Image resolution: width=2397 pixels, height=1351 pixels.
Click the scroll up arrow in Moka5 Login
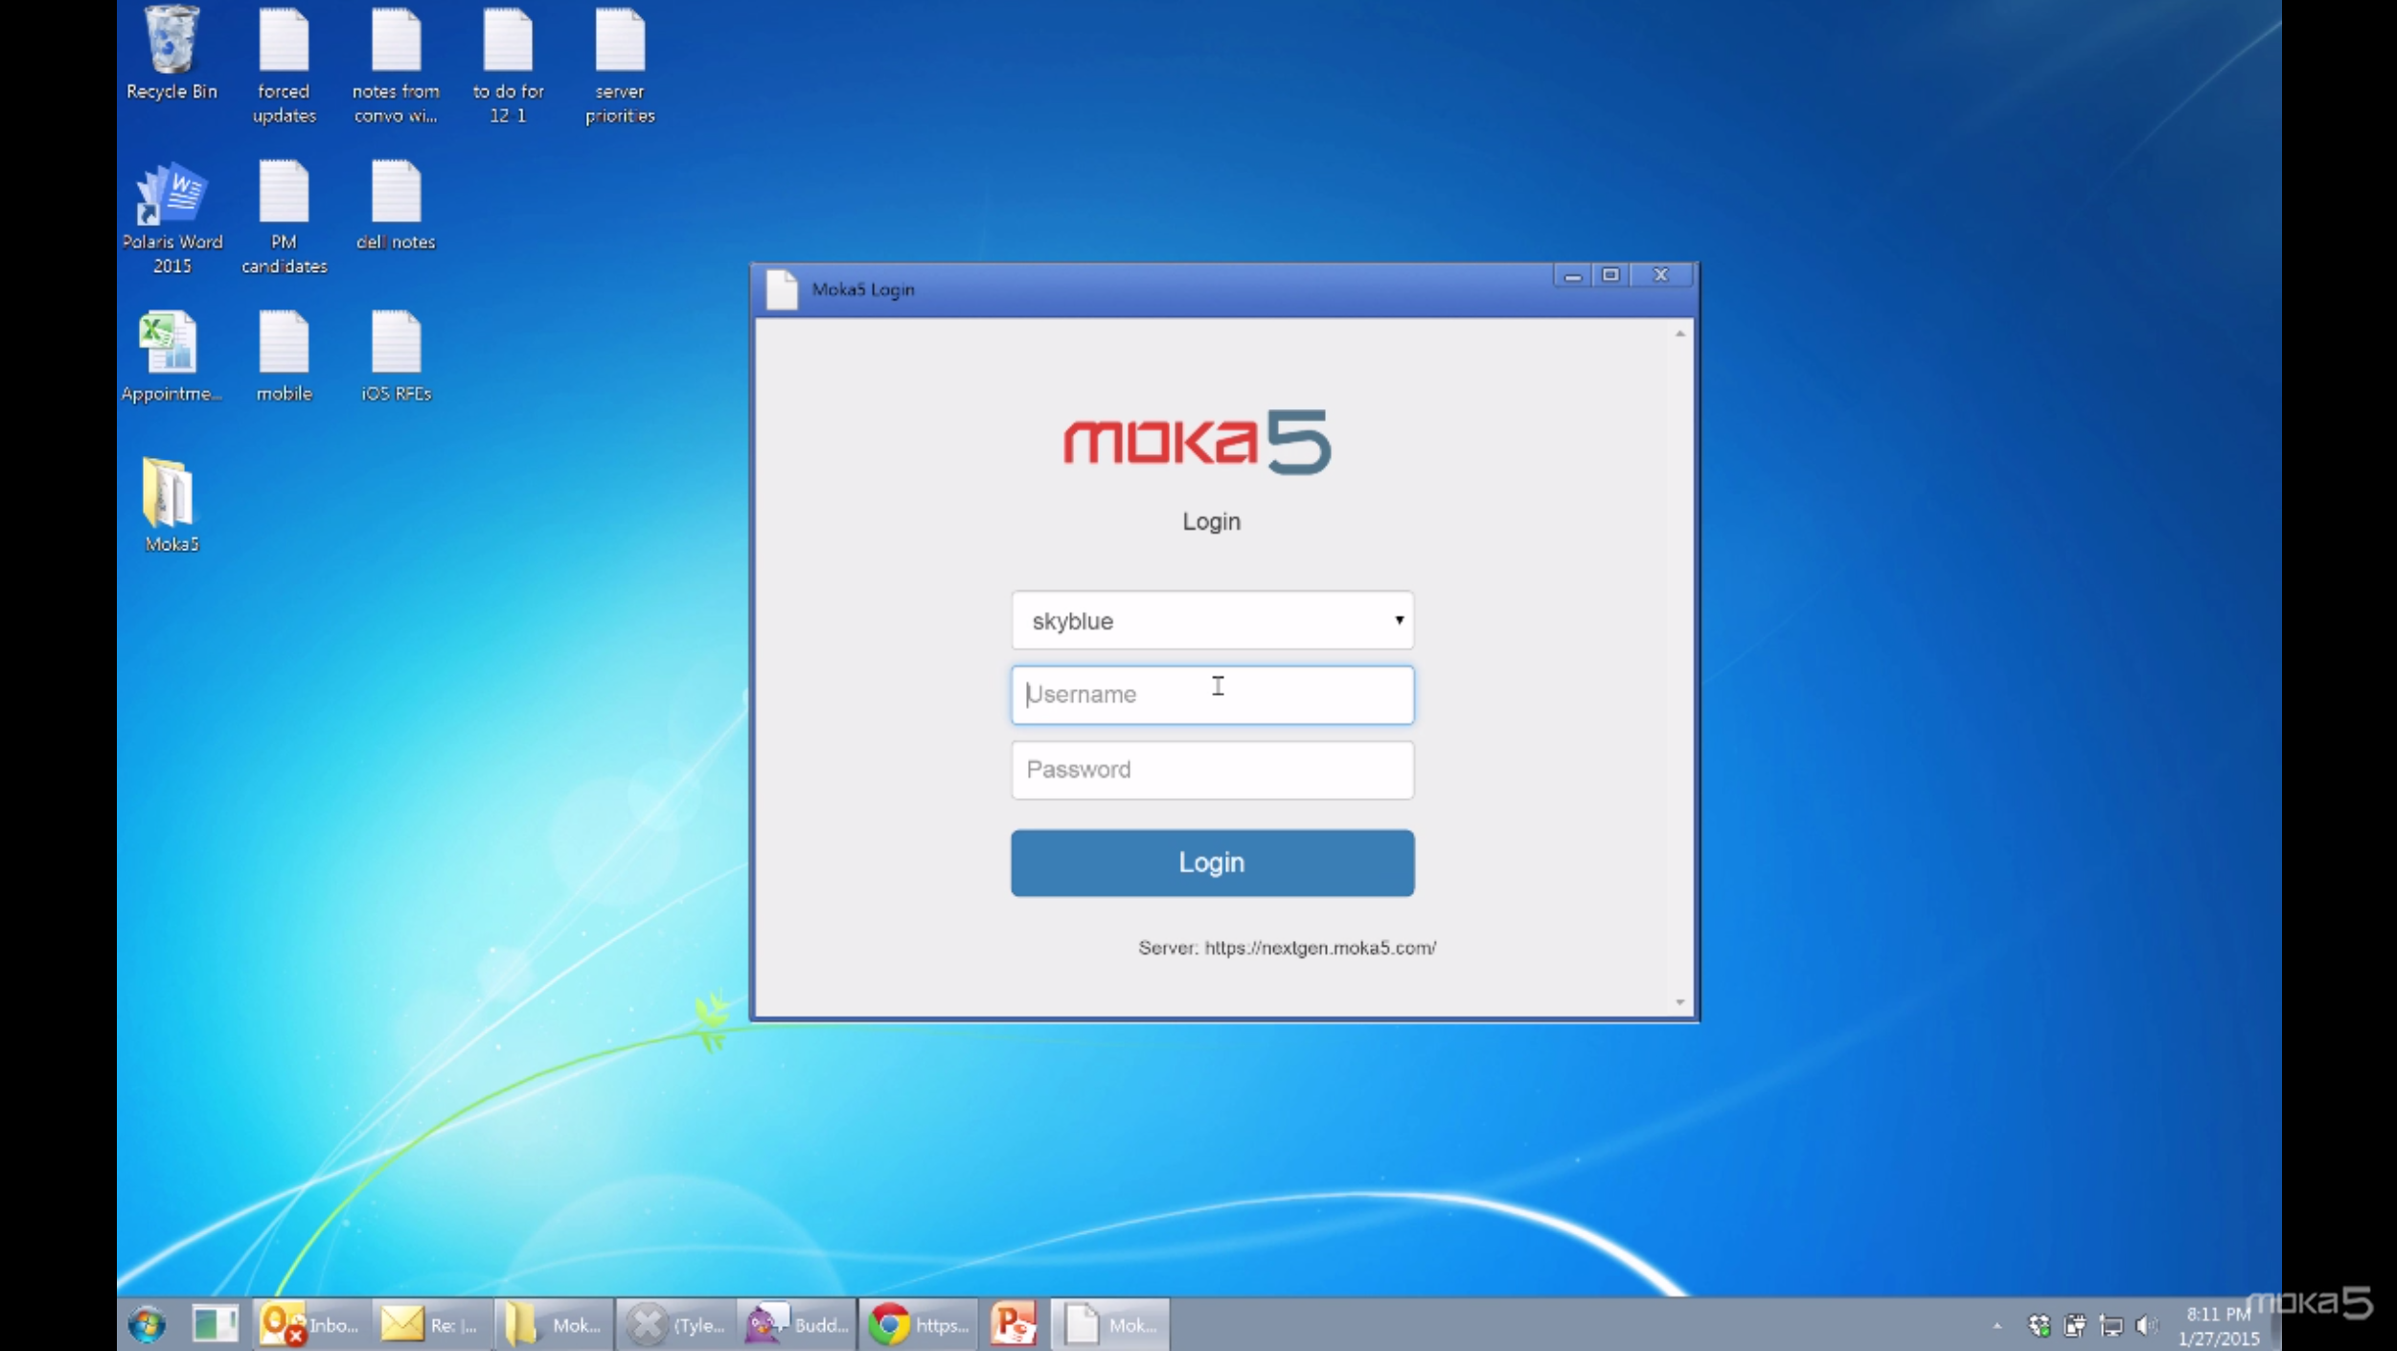(x=1679, y=333)
